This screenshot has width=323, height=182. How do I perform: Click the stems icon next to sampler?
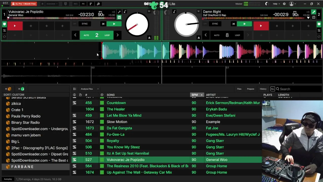pyautogui.click(x=98, y=4)
